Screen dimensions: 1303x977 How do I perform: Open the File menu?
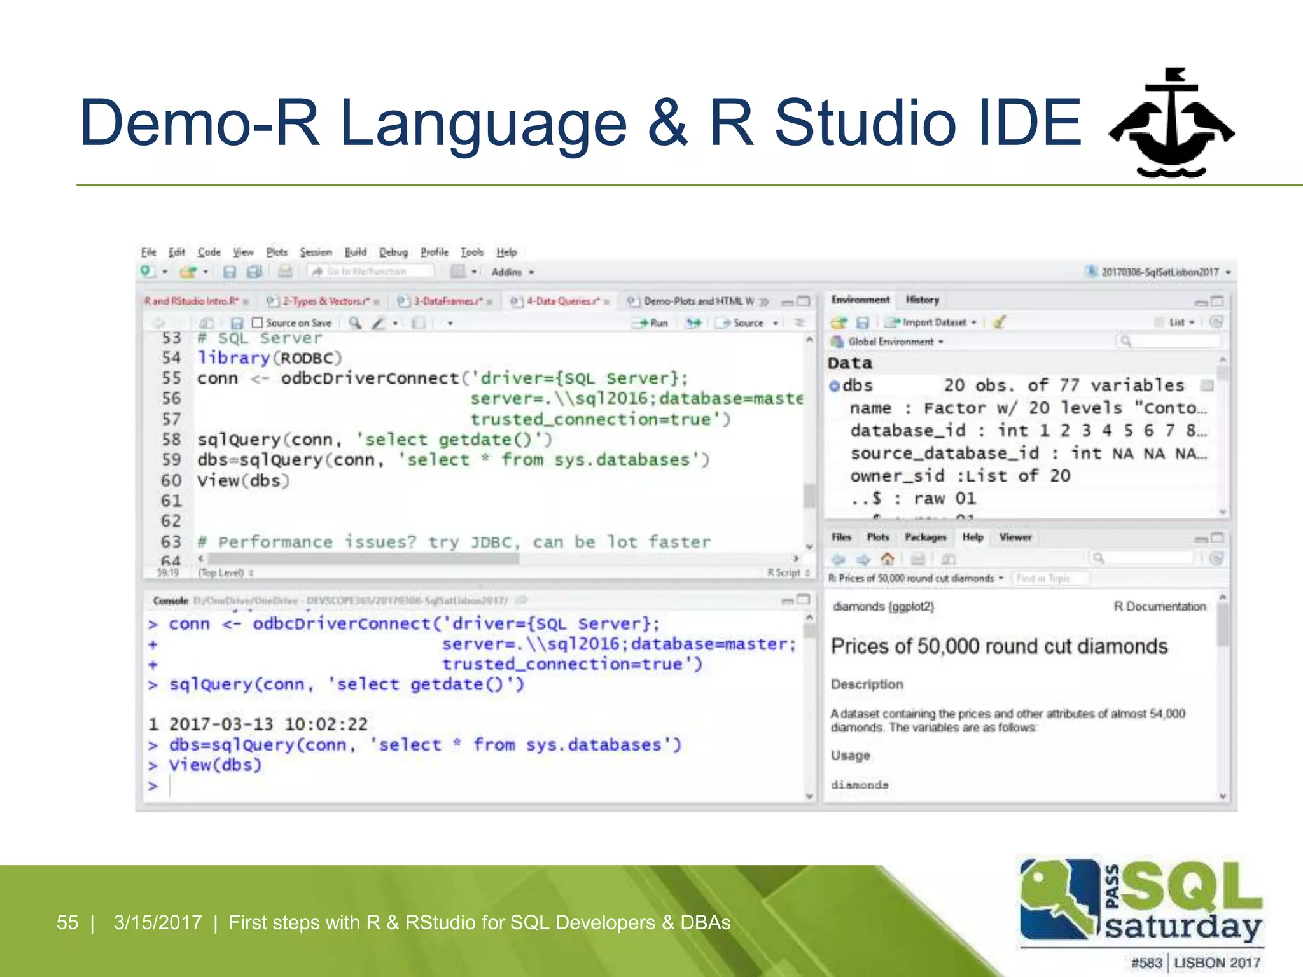(x=148, y=252)
